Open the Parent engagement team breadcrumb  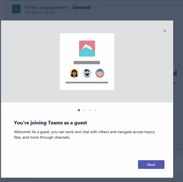coord(46,7)
